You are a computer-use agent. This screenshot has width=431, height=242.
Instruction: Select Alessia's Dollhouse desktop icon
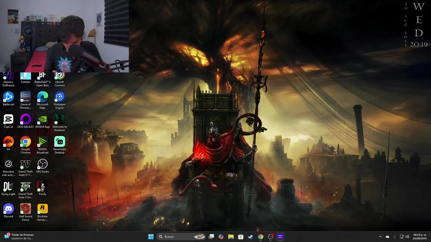coord(8,80)
